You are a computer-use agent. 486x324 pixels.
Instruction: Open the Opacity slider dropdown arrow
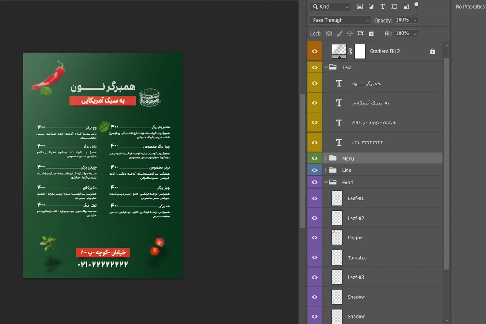[x=414, y=20]
